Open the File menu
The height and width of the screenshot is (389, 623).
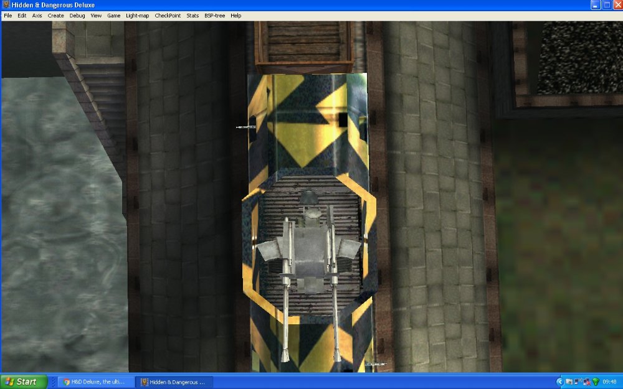coord(8,16)
